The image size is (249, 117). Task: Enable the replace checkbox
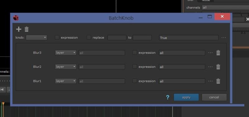pos(89,37)
